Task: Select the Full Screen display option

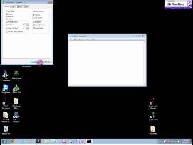Action: (34, 18)
